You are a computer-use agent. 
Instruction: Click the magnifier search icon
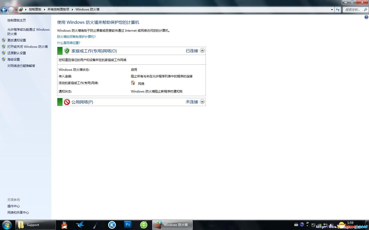click(366, 10)
